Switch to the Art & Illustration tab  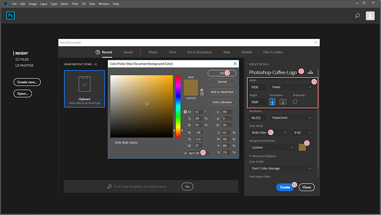200,52
